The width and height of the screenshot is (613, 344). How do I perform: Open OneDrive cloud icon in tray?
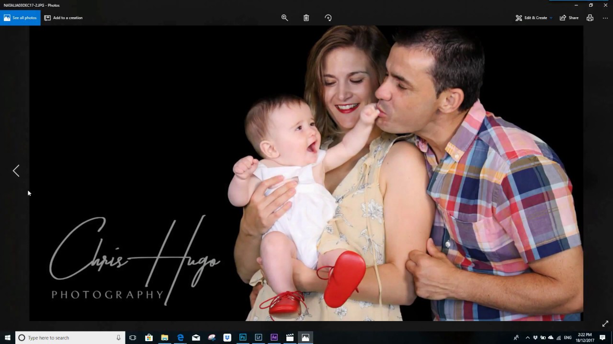[551, 338]
